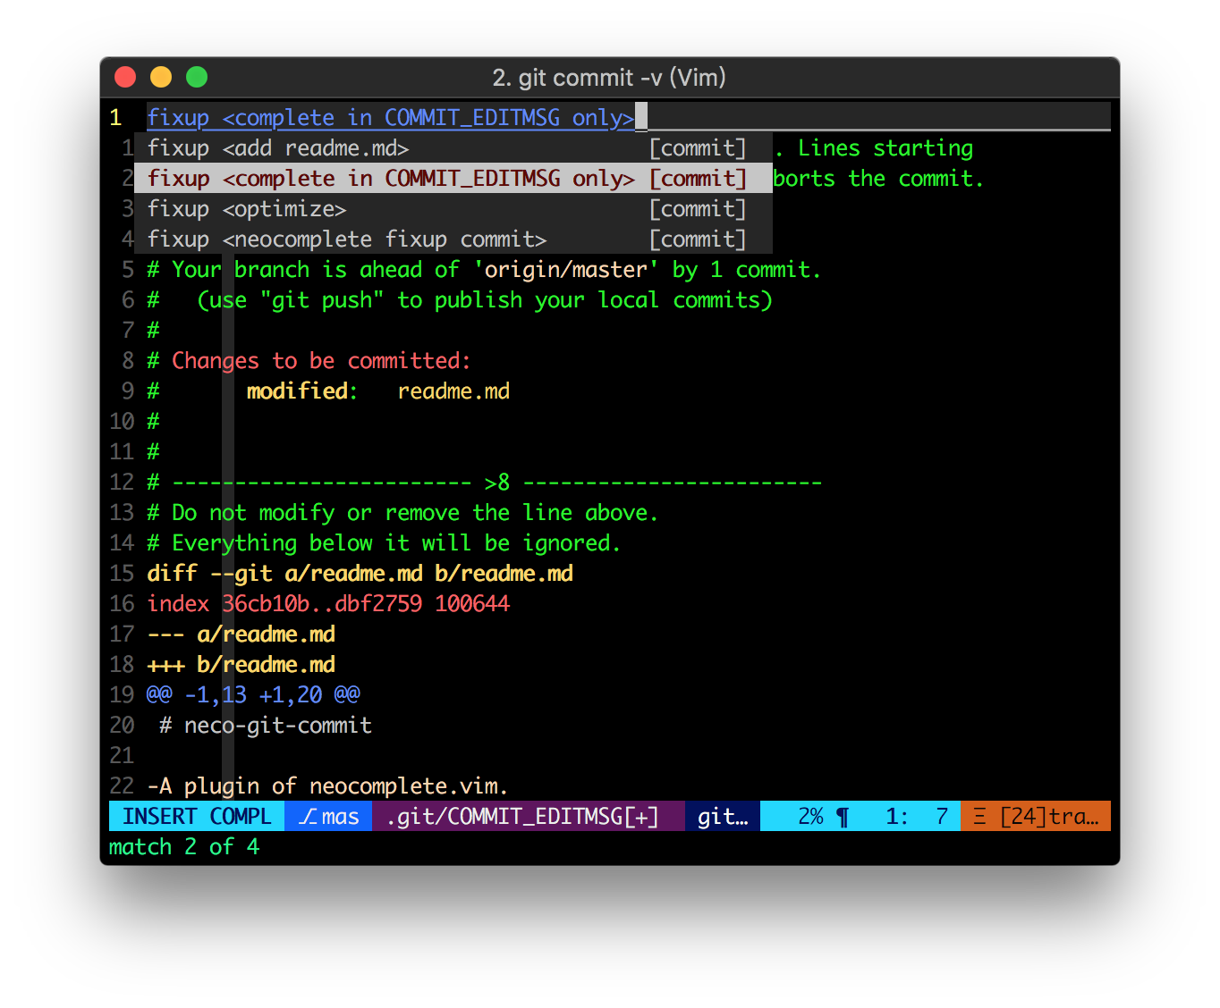Viewport: 1220px width, 1008px height.
Task: Click 'readme.md' file name on line 9
Action: click(453, 391)
